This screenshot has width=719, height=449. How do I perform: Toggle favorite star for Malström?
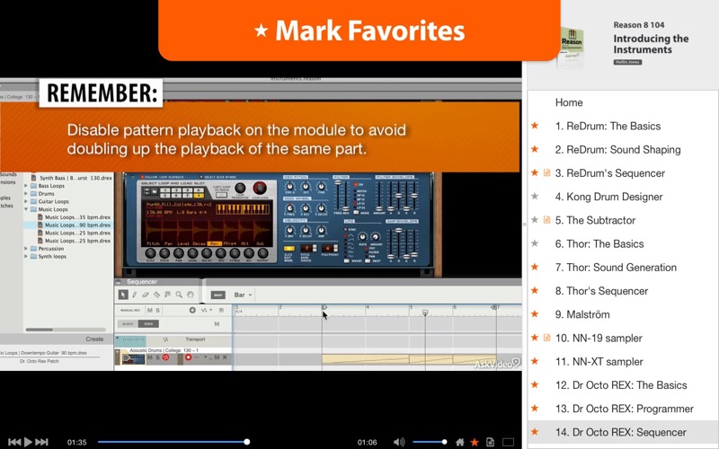[535, 313]
